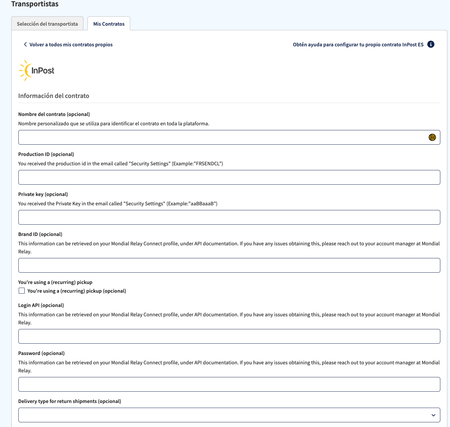The image size is (450, 427).
Task: Switch to Selección del transportista tab
Action: pos(47,24)
